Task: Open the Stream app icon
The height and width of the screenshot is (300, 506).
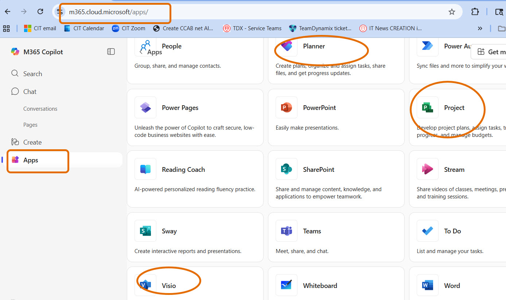Action: click(x=427, y=169)
